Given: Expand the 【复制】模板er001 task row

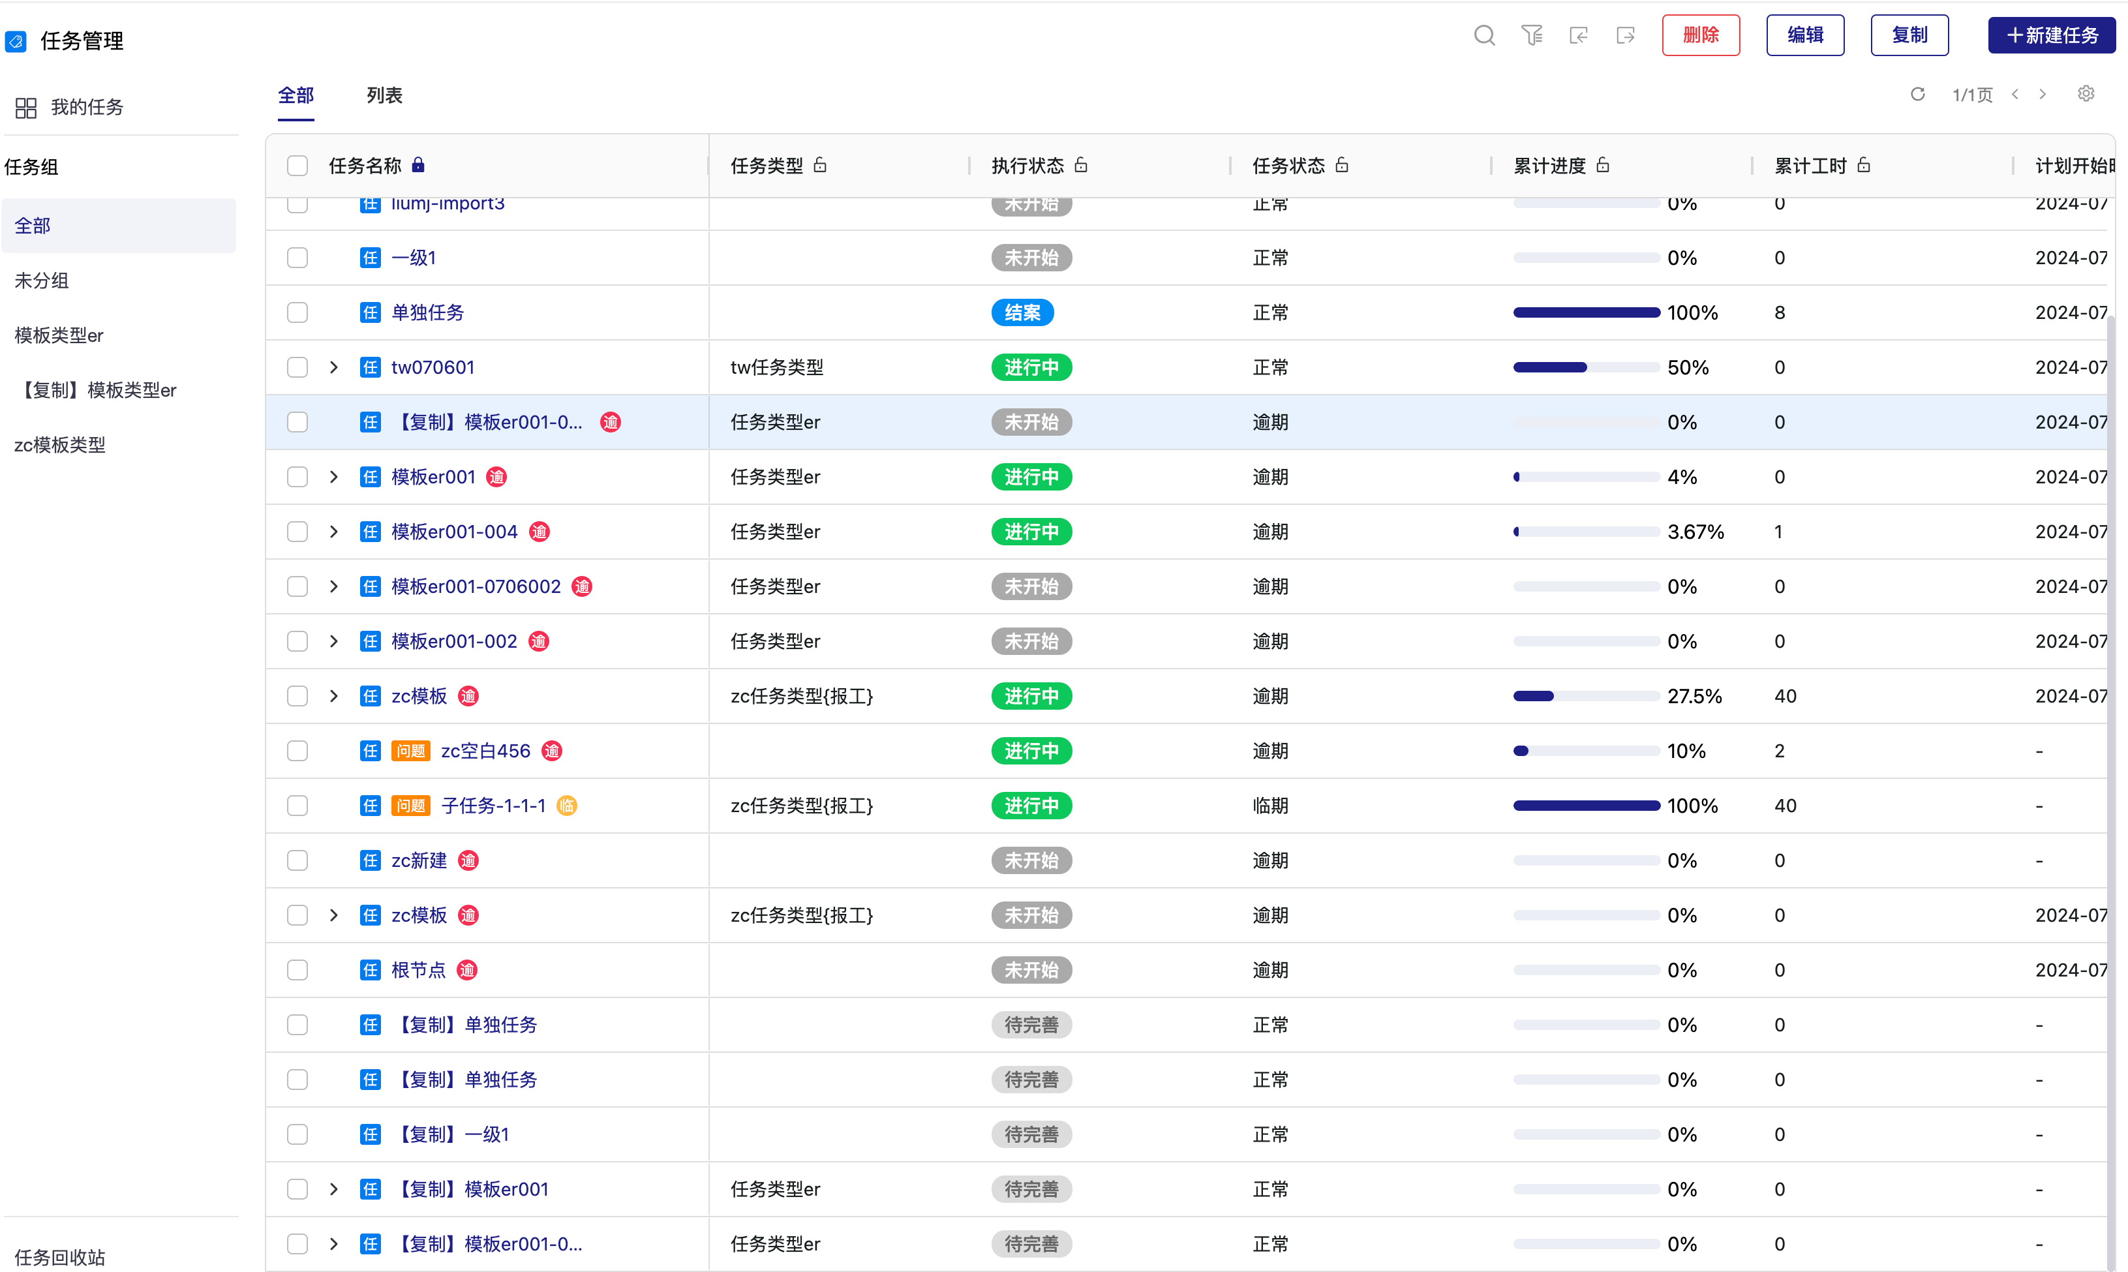Looking at the screenshot, I should [x=334, y=1190].
